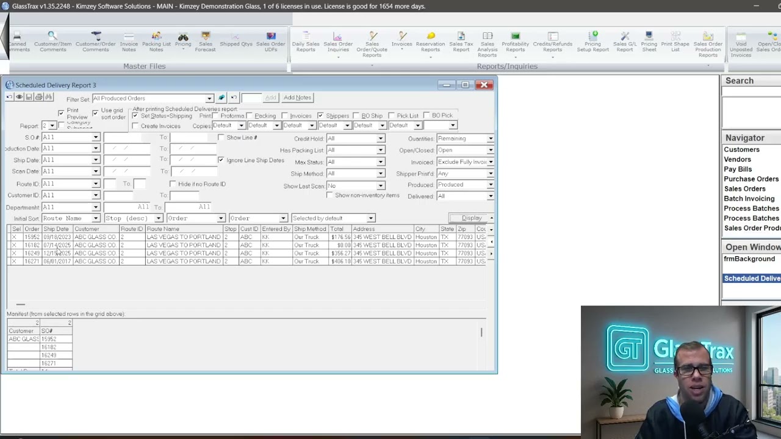Open Customer/Order Comments
Image resolution: width=781 pixels, height=439 pixels.
click(x=96, y=41)
